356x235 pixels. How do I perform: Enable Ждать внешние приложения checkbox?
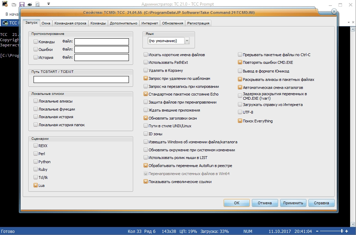pos(146,110)
